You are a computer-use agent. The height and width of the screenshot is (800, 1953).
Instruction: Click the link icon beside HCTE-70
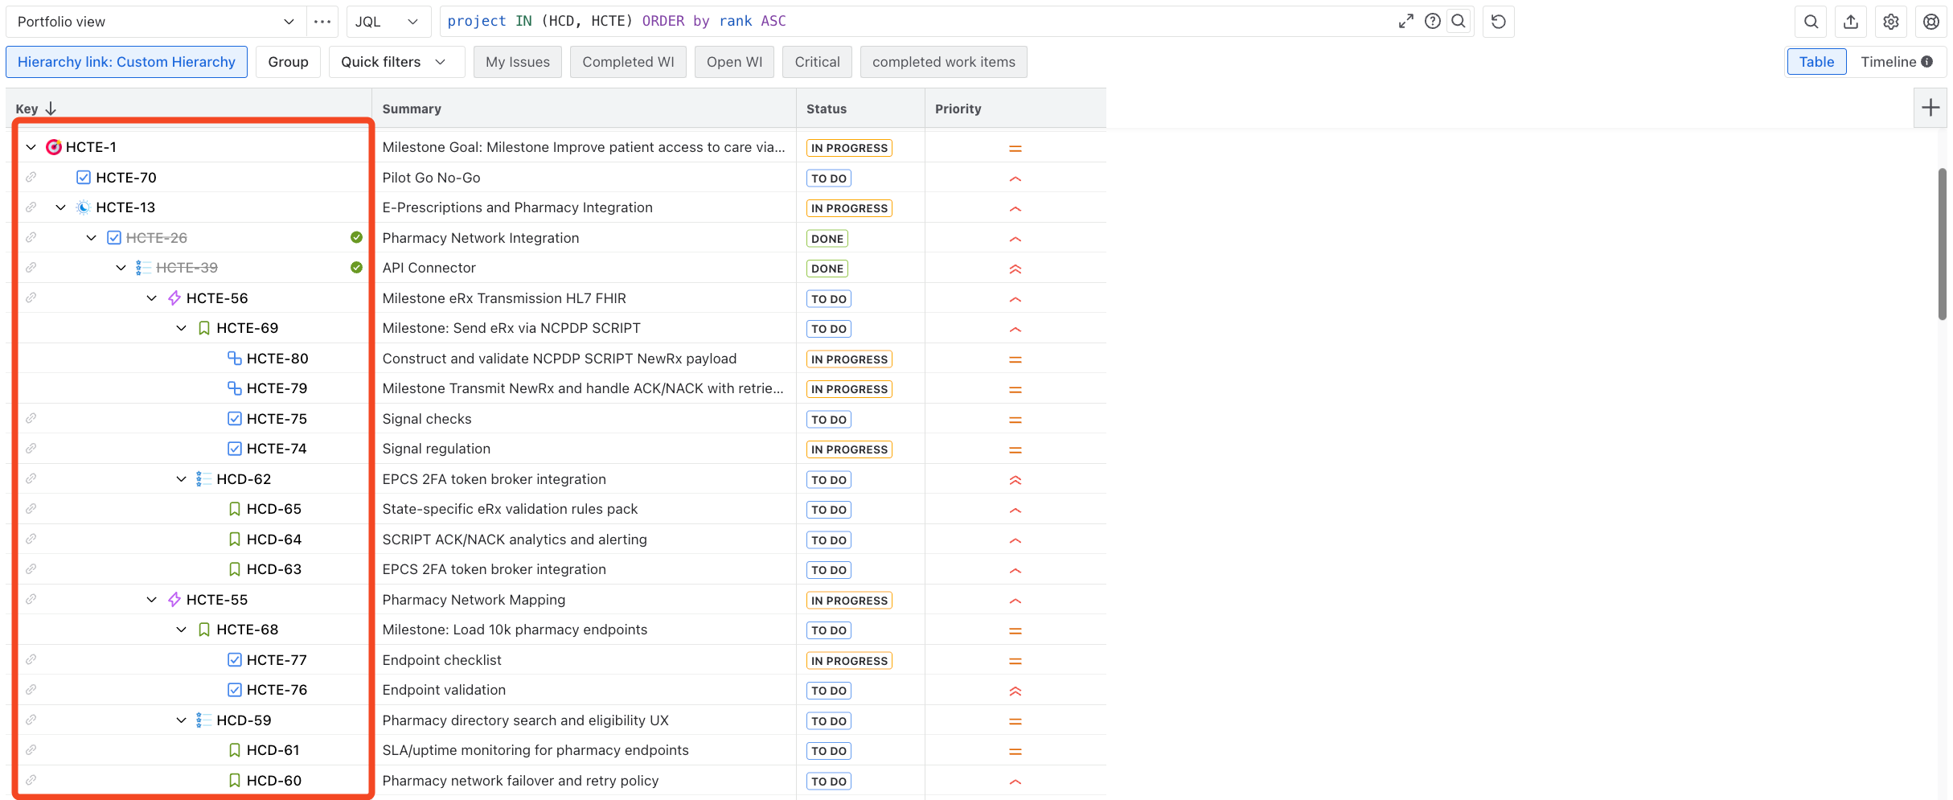click(x=31, y=177)
